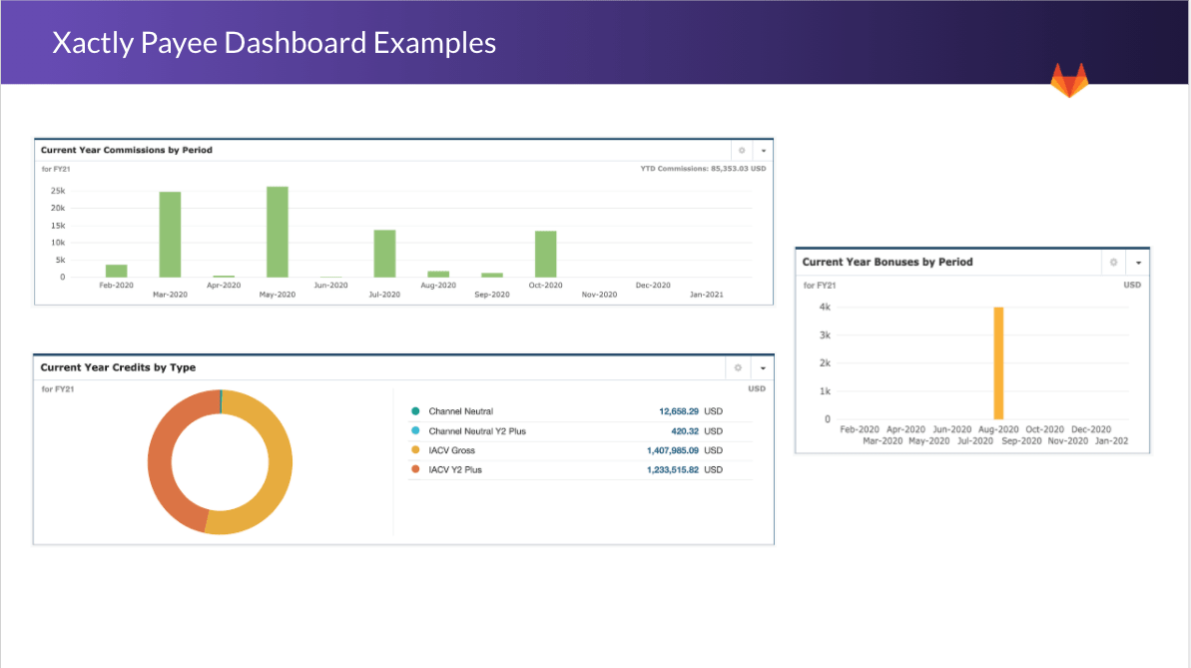
Task: Click the Mar-2020 commissions bar
Action: pyautogui.click(x=170, y=235)
